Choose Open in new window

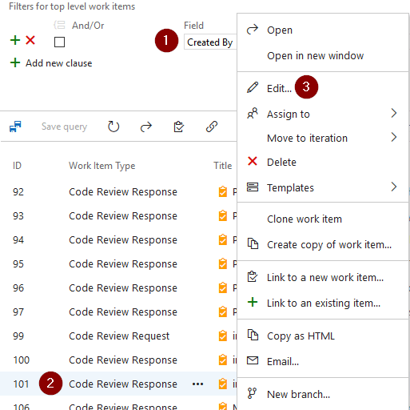coord(323,55)
